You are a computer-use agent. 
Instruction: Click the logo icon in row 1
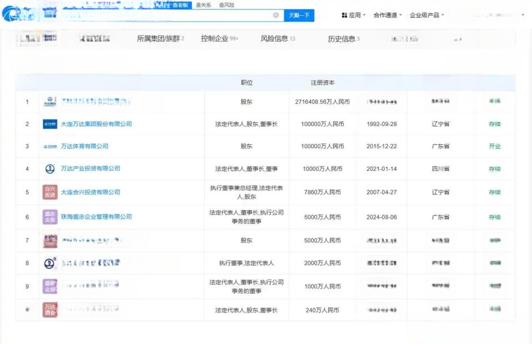50,102
